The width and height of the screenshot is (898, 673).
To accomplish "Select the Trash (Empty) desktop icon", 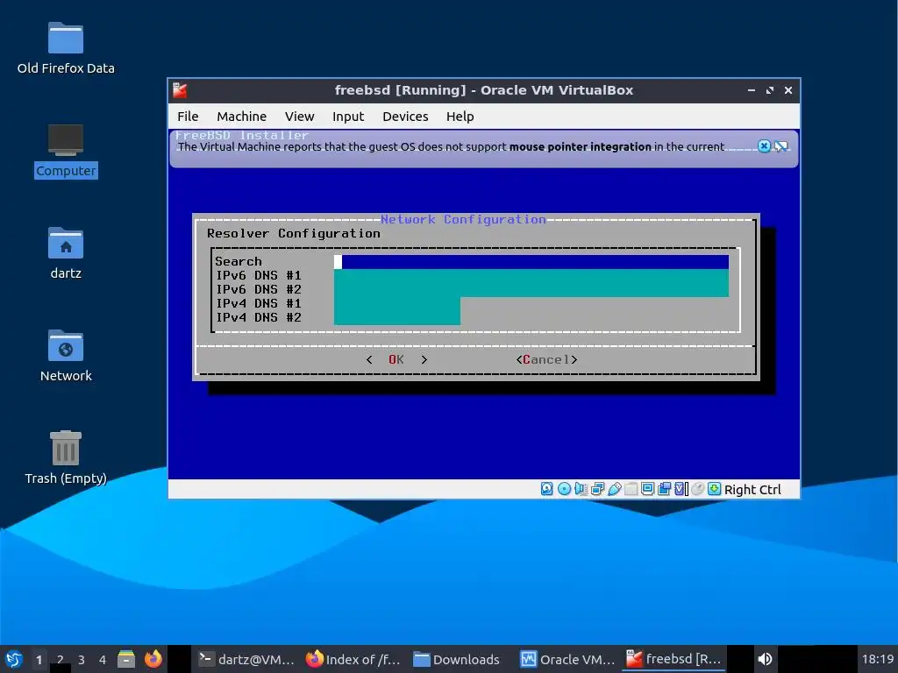I will click(66, 457).
